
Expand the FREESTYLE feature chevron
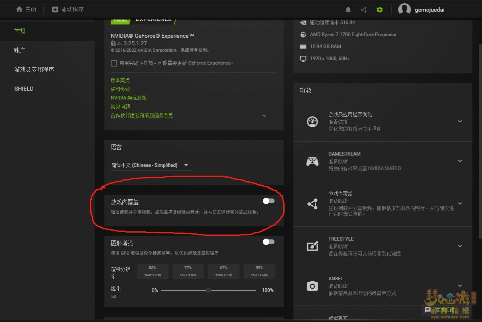coord(460,246)
